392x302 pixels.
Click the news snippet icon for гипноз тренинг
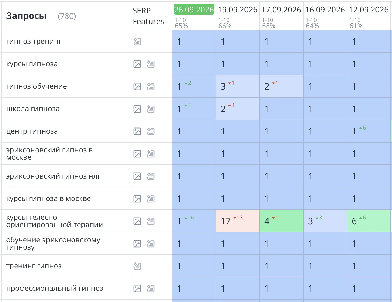pyautogui.click(x=137, y=42)
